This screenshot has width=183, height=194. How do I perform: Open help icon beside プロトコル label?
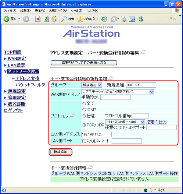(x=72, y=115)
